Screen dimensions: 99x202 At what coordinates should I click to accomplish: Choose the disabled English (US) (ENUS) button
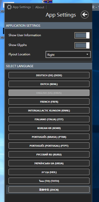[49, 93]
